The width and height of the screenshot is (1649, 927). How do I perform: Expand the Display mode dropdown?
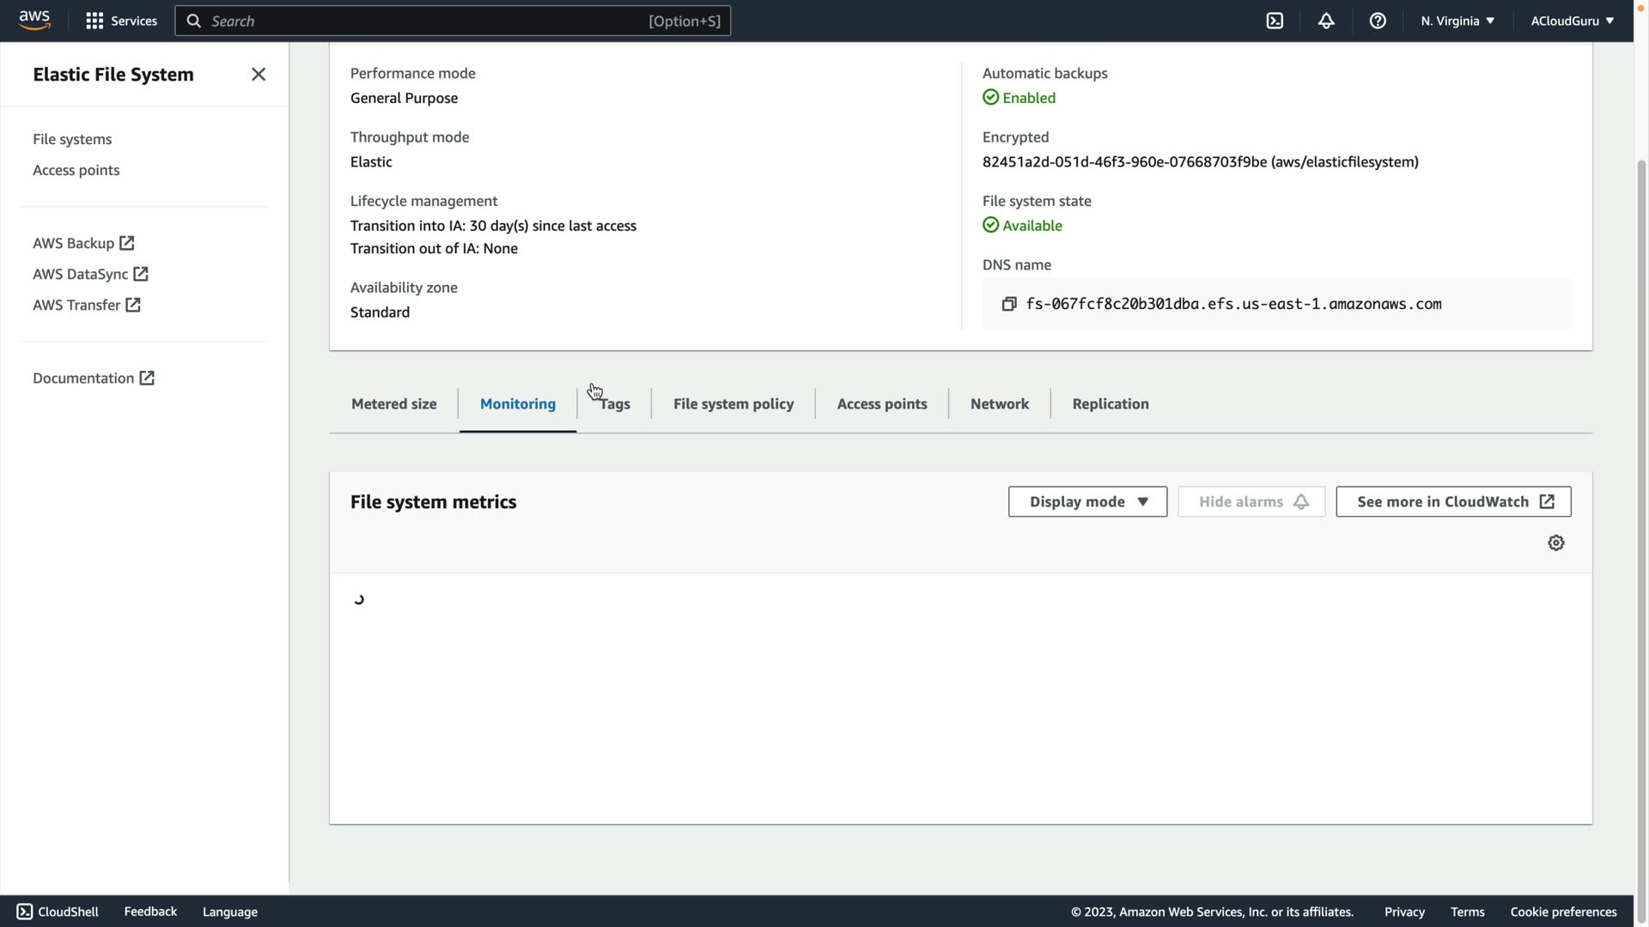[1087, 501]
